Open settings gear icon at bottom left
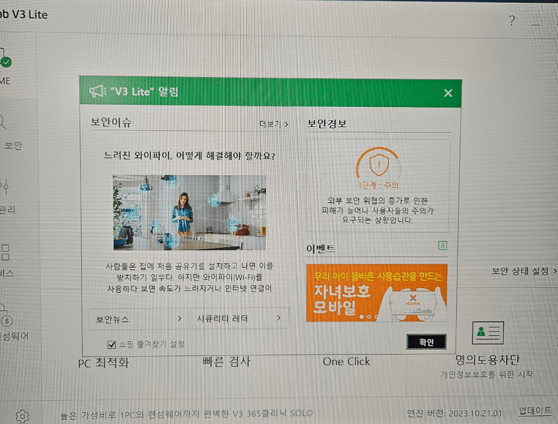The width and height of the screenshot is (558, 424). 22,416
